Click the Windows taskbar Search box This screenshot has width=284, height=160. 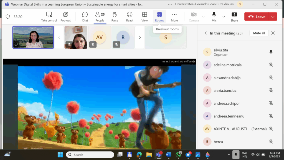90,155
